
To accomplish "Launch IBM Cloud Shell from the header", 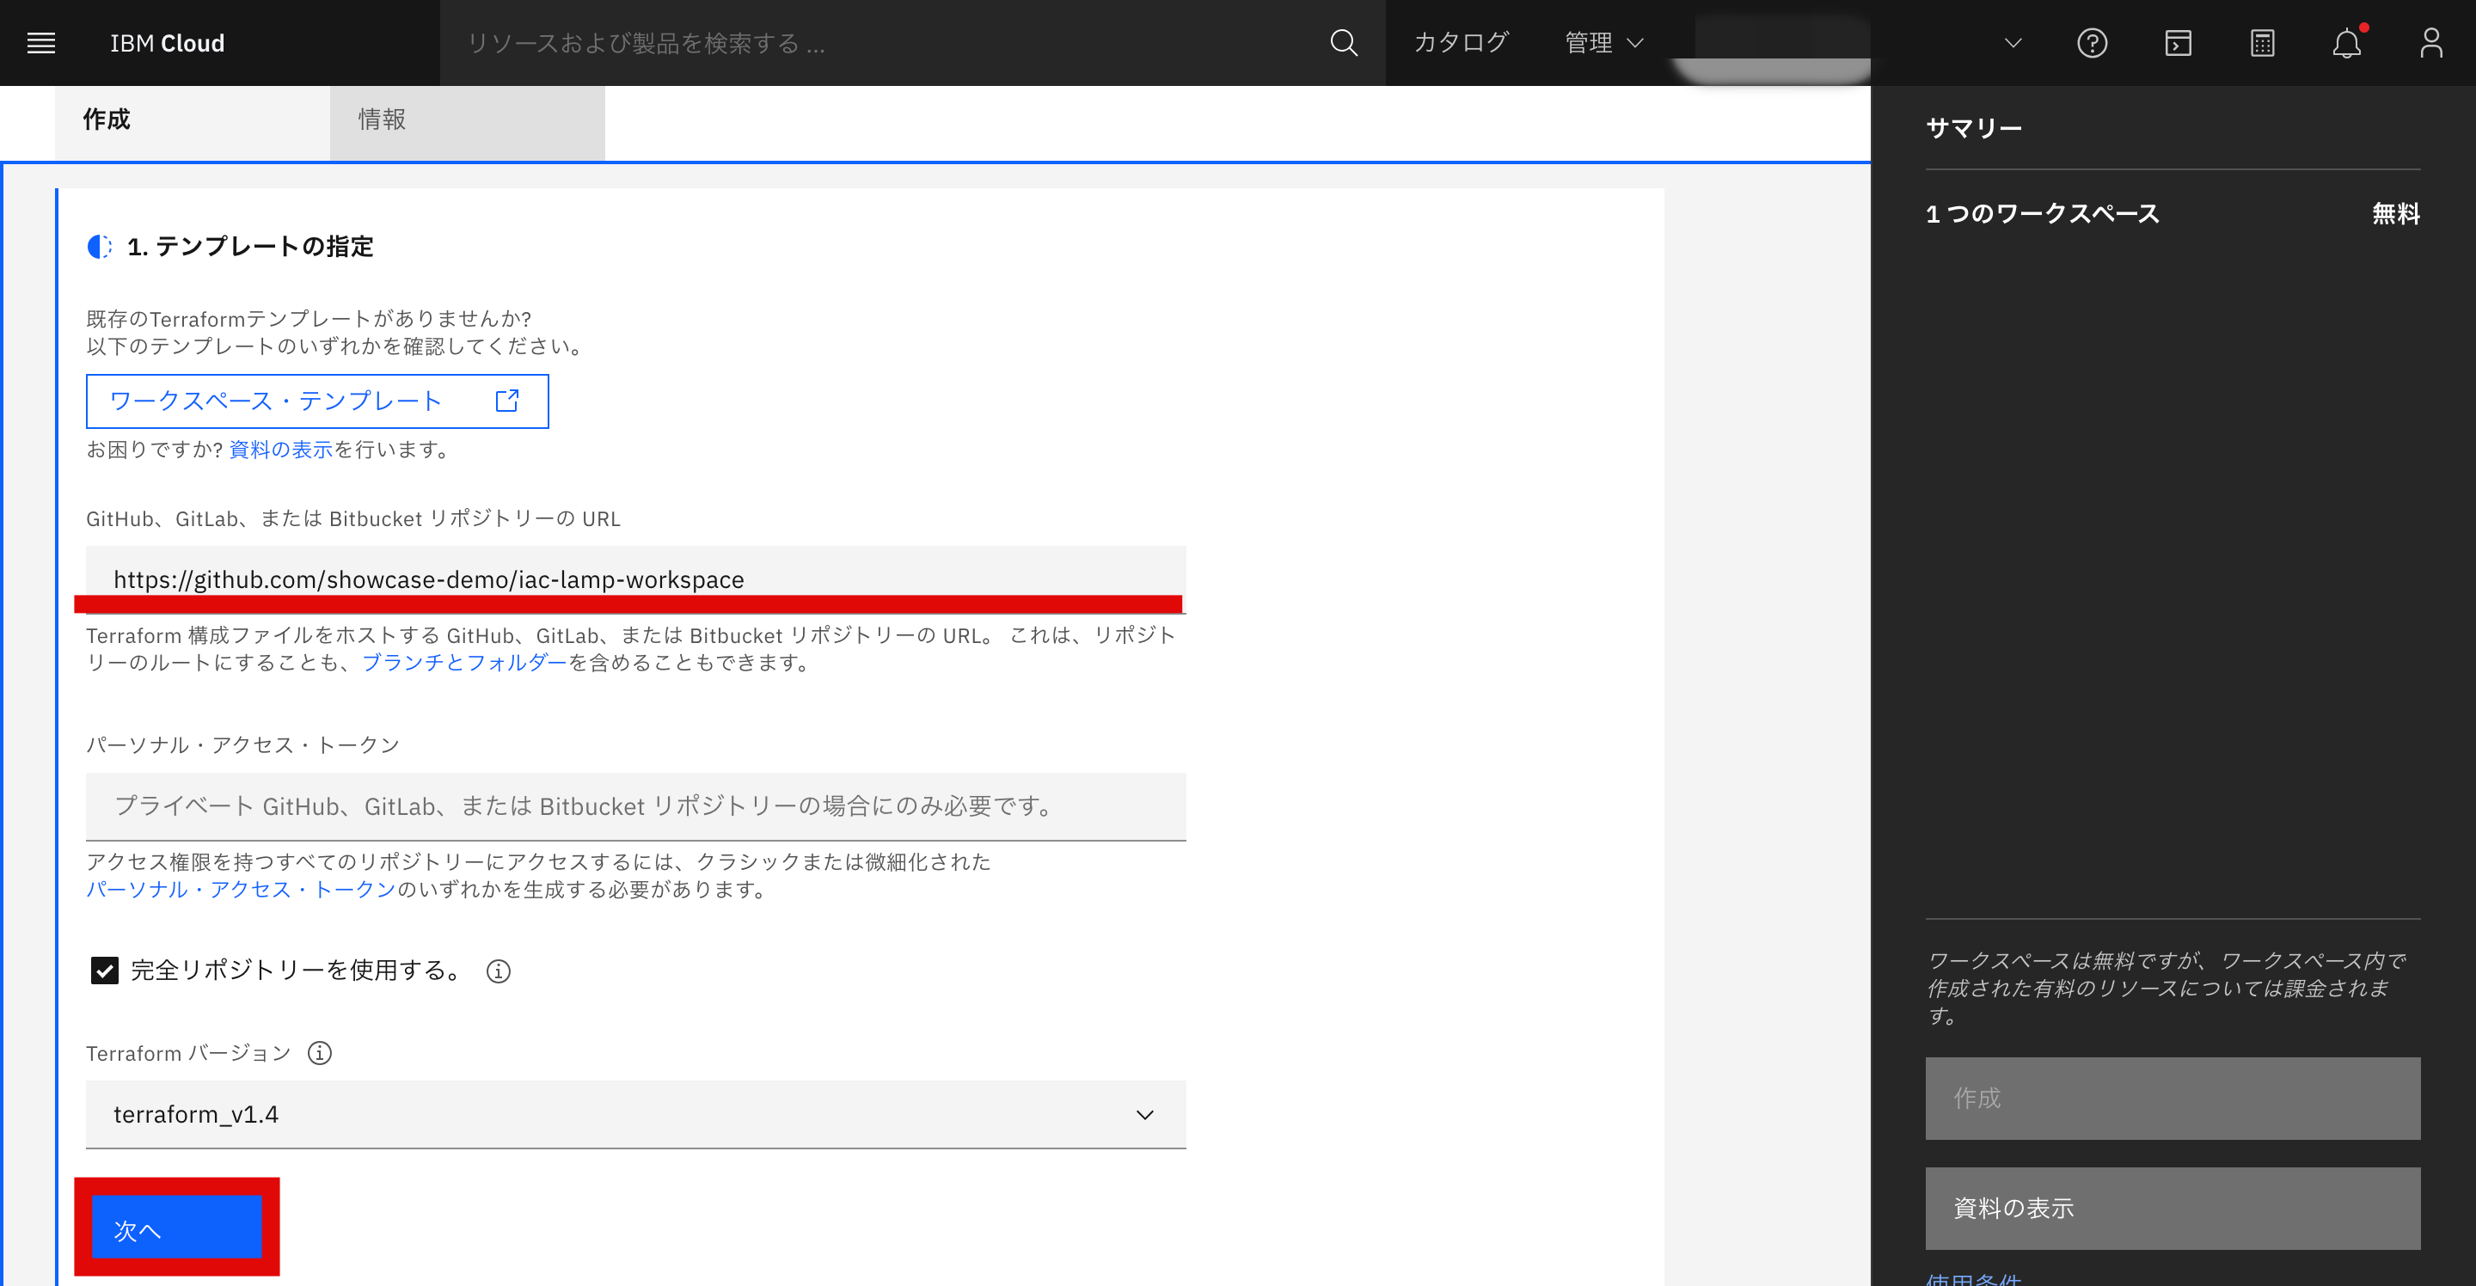I will (x=2177, y=42).
